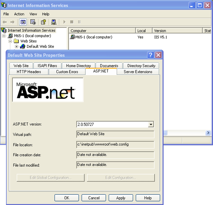Open the View menu
Image resolution: width=213 pixels, height=205 pixels.
(x=33, y=14)
